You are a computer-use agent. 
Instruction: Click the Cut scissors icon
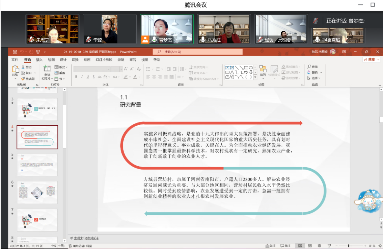pos(24,67)
